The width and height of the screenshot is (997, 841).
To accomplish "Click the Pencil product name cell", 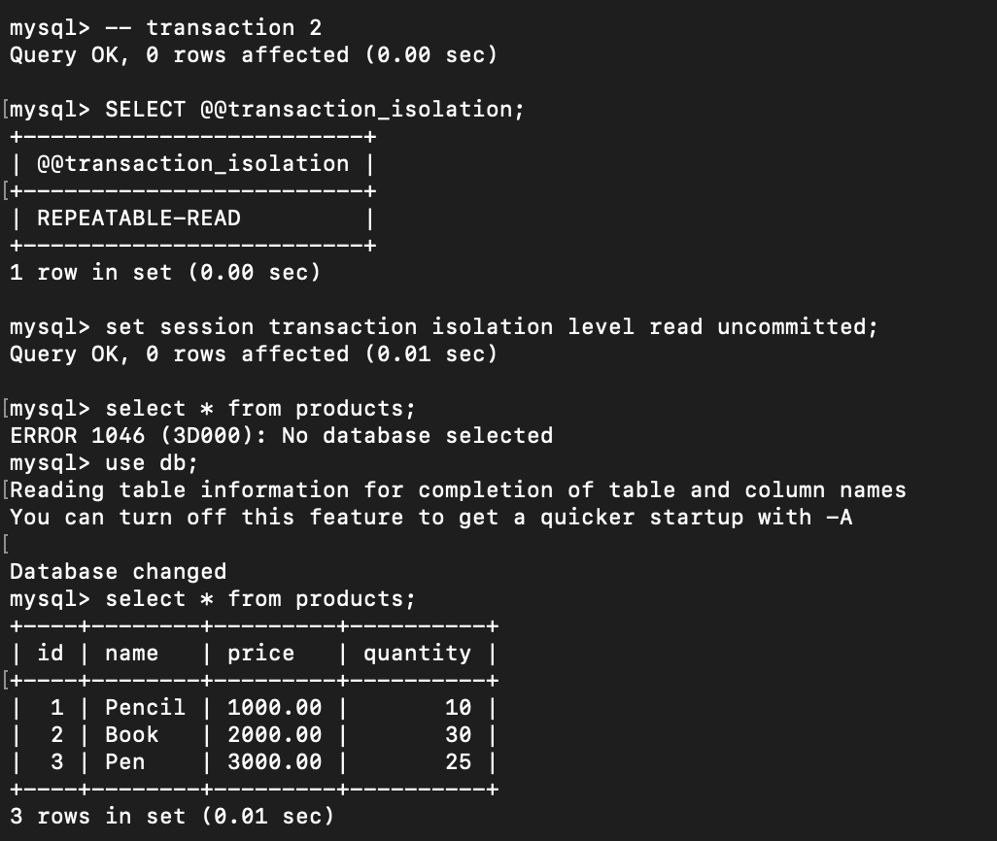I will [145, 708].
